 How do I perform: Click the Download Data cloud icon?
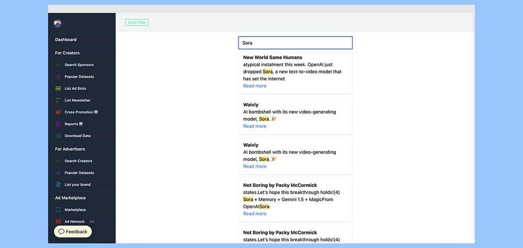pyautogui.click(x=58, y=136)
